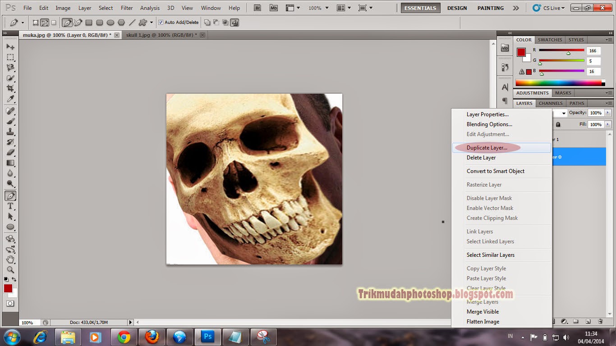Open CS Live menu button

coord(548,8)
